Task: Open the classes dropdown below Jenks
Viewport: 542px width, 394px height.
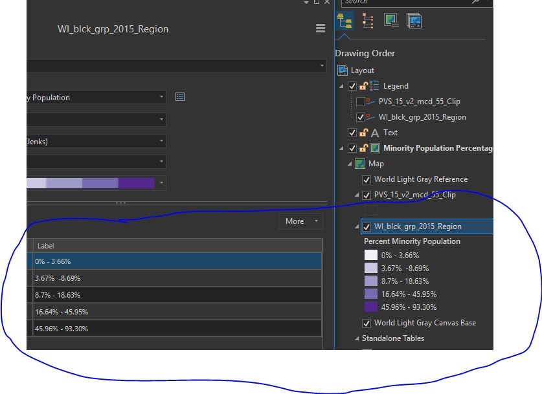Action: tap(161, 162)
